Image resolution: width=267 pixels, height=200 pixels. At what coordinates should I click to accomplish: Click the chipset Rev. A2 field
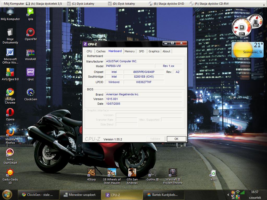pos(177,72)
